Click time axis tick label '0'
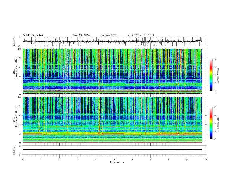The height and width of the screenshot is (179, 231). coord(23,159)
